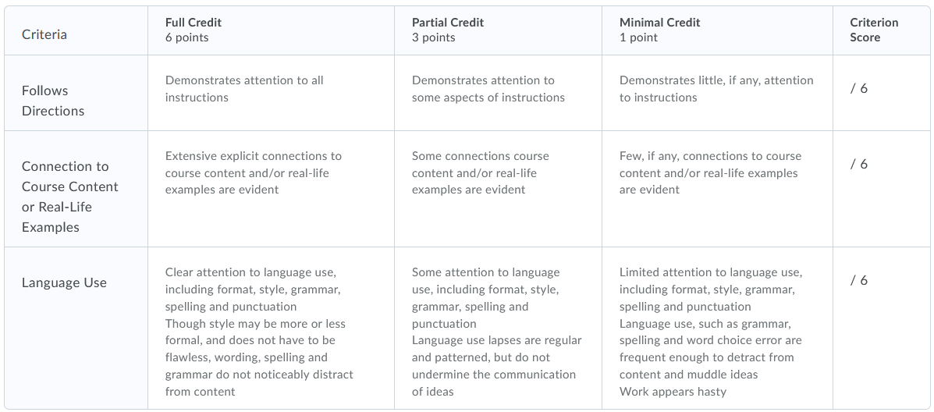
Task: Select the Follows Directions criterion row label
Action: [53, 101]
